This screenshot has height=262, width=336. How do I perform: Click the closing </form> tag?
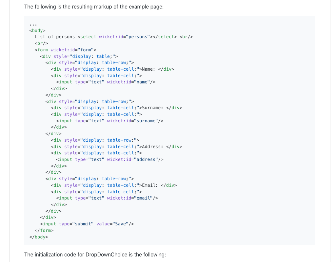(44, 230)
